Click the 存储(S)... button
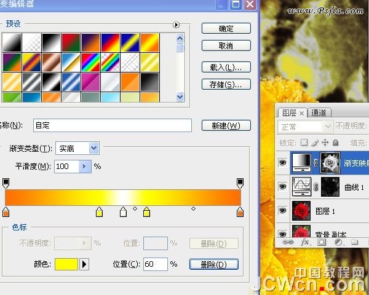This screenshot has height=295, width=369. pos(226,84)
